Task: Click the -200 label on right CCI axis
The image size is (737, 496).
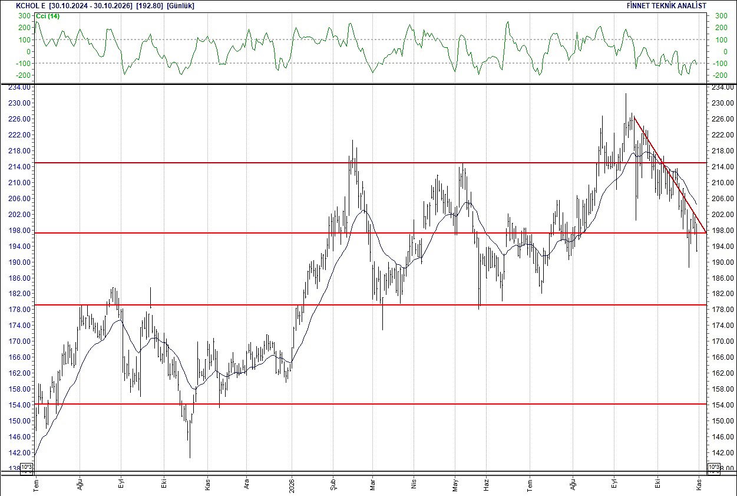Action: click(x=721, y=75)
